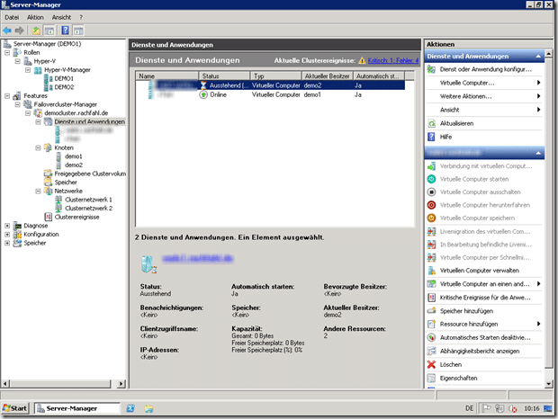Click Aktionen pane scroll down arrow
Image resolution: width=558 pixels, height=419 pixels.
click(x=548, y=383)
